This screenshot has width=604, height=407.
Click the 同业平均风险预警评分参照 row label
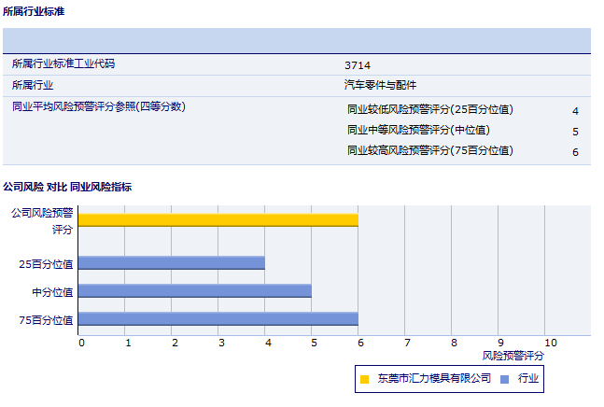[99, 106]
